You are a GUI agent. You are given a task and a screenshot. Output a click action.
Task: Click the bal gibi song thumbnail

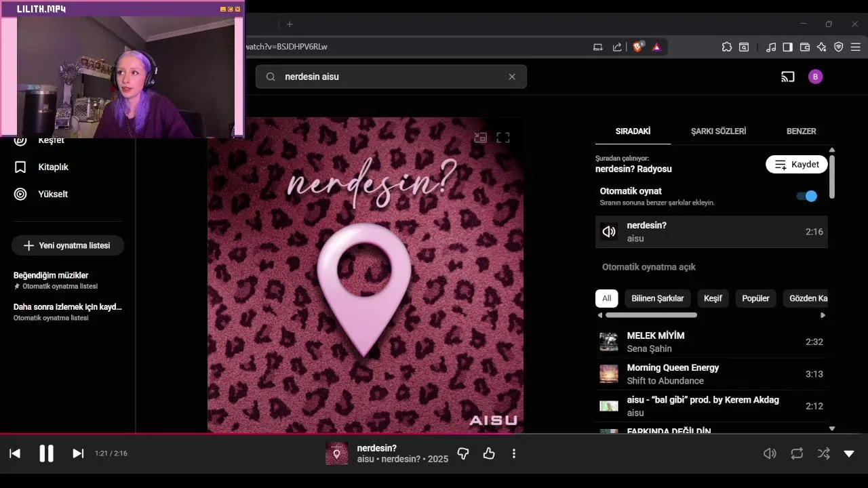[x=609, y=406]
